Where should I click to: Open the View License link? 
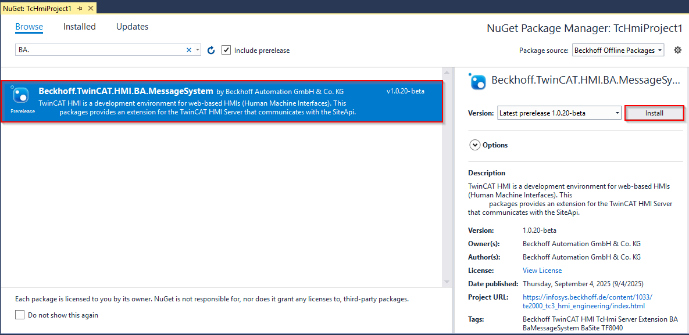(x=542, y=271)
